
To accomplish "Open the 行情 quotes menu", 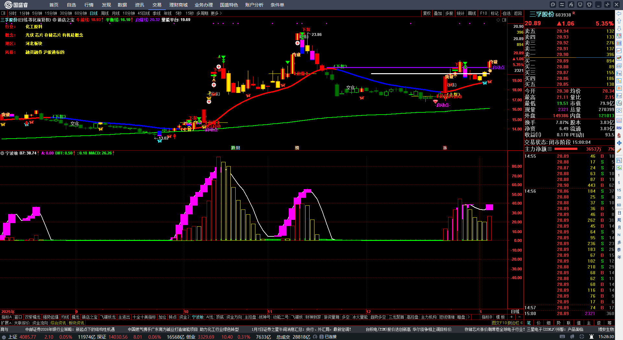I will pos(89,5).
